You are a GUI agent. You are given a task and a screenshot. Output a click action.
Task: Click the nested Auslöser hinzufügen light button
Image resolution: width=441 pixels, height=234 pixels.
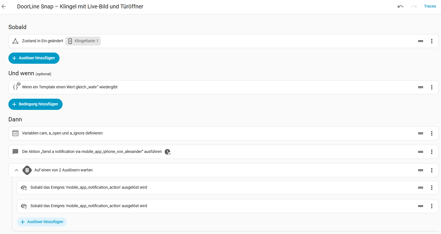coord(42,222)
